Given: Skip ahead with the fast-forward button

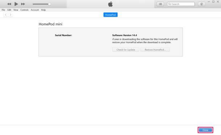Looking at the screenshot, I should 23,4.
